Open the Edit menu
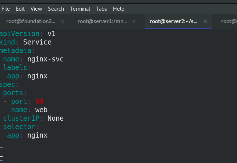Screen dimensions: 237x163 [20, 9]
